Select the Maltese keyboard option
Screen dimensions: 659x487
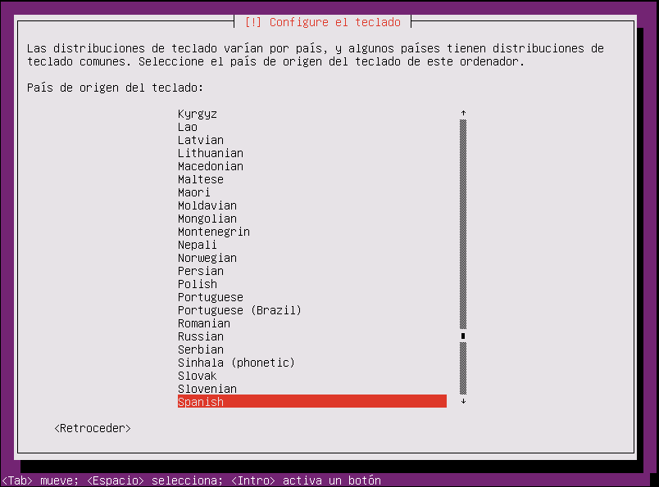point(201,179)
